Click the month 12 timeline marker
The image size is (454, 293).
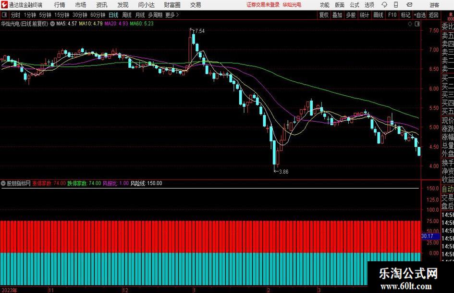click(x=125, y=290)
